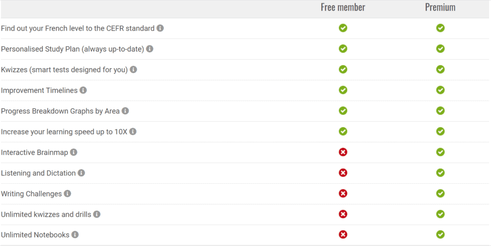Click the Interactive Brainmap info icon
491x246 pixels.
73,152
